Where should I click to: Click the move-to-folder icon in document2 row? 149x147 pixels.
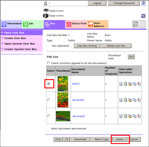pos(130,116)
